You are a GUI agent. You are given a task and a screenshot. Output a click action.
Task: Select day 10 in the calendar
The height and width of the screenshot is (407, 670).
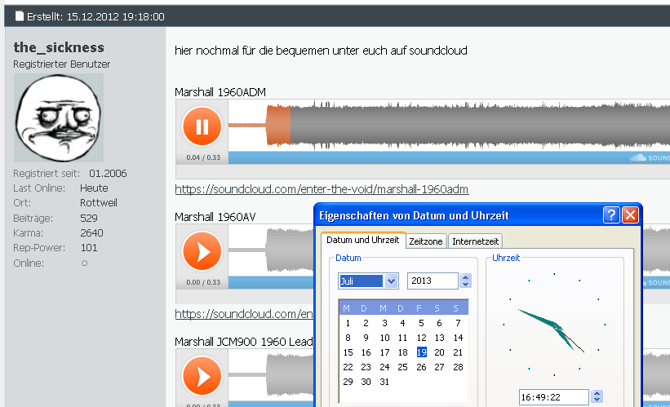click(x=384, y=338)
